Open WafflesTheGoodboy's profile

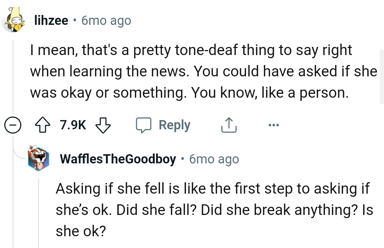[x=117, y=159]
